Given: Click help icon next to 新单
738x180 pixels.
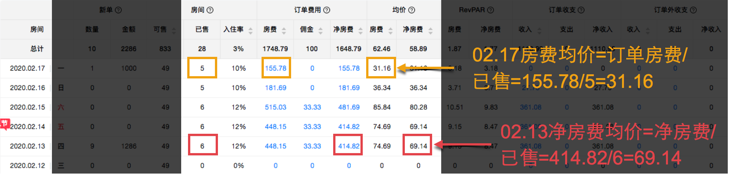Looking at the screenshot, I should [118, 10].
